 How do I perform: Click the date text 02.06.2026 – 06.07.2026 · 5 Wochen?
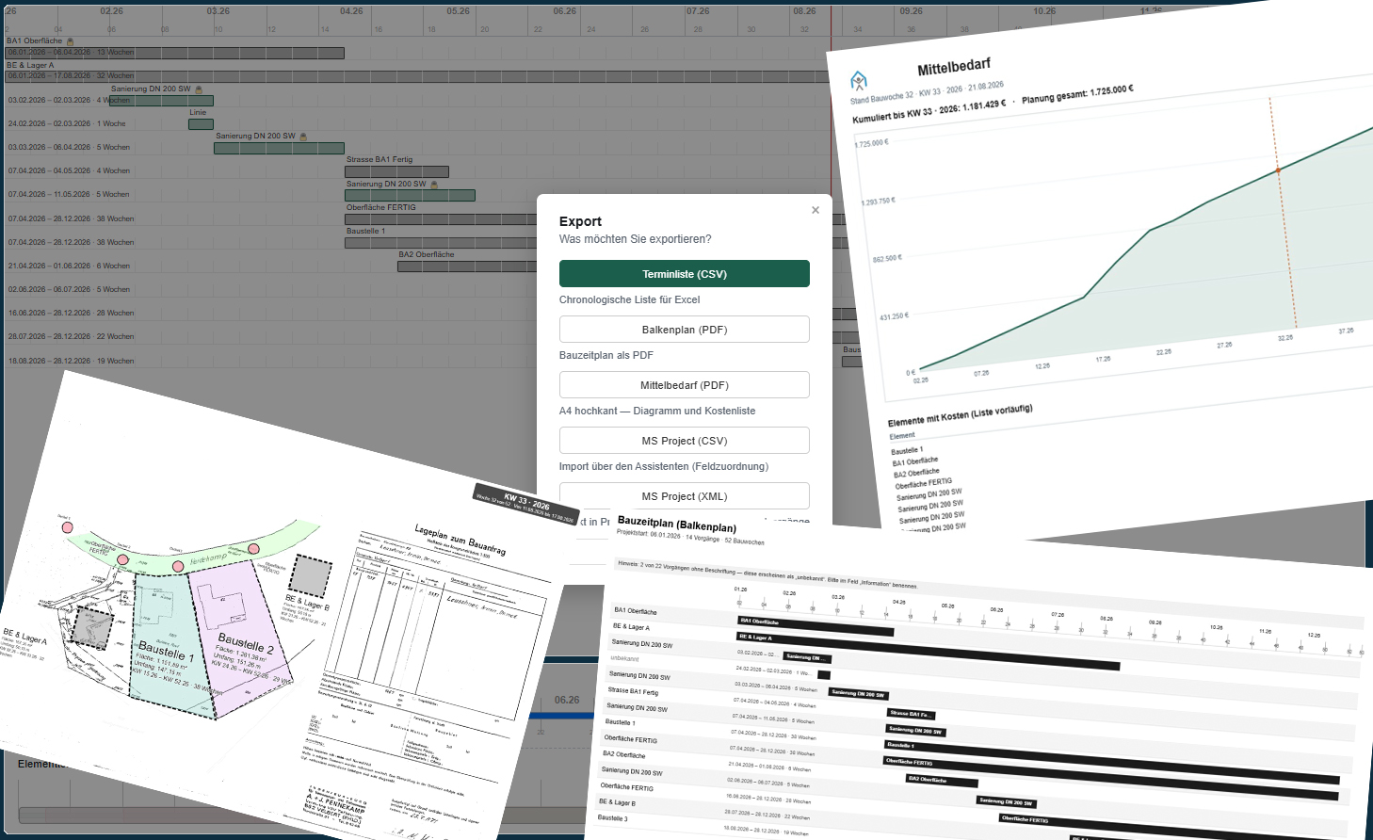tap(69, 290)
